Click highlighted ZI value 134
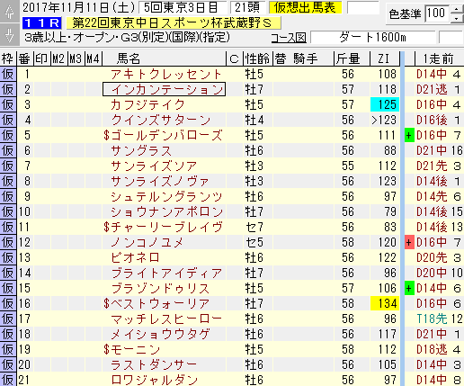Screen dimensions: 464x386 coord(385,303)
